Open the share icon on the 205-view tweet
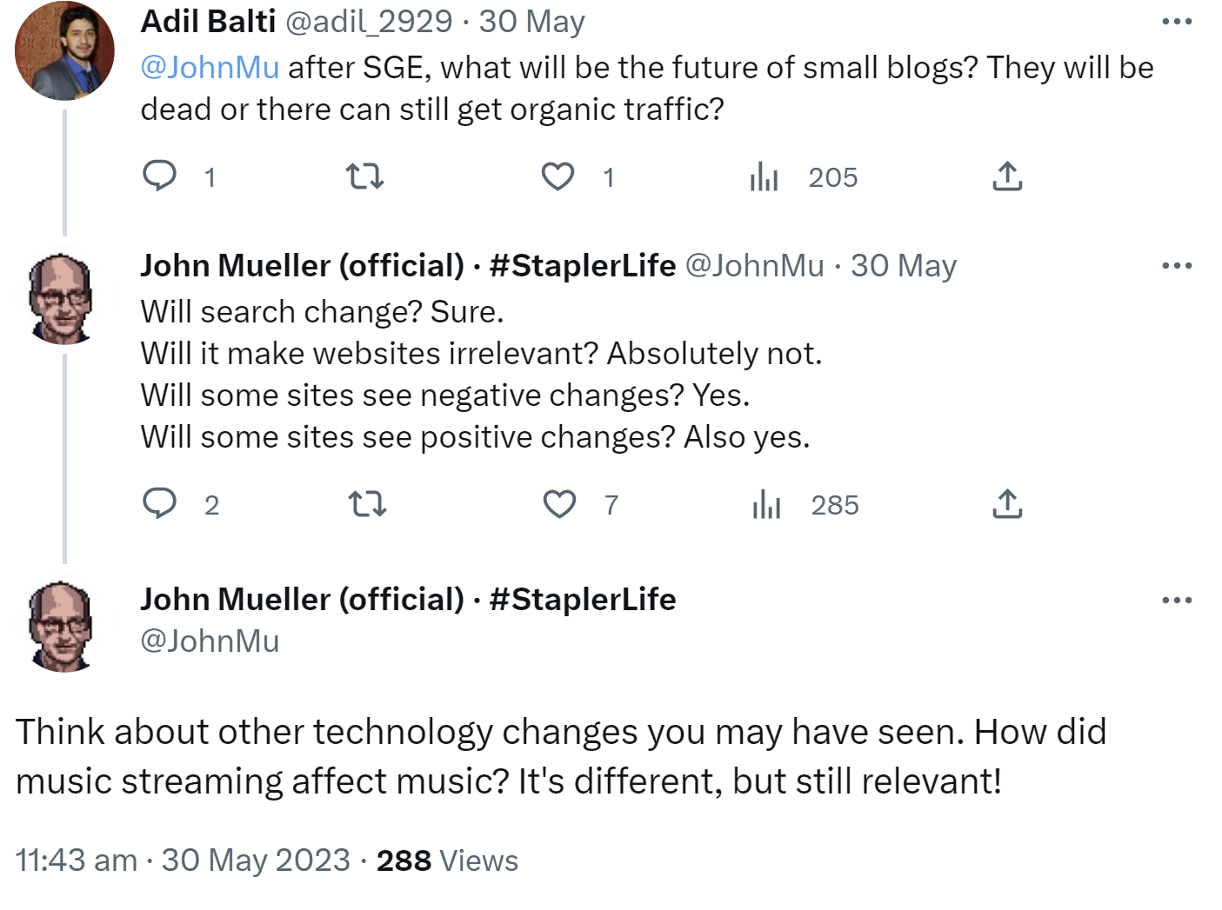Screen dimensions: 1222x910 (1006, 176)
